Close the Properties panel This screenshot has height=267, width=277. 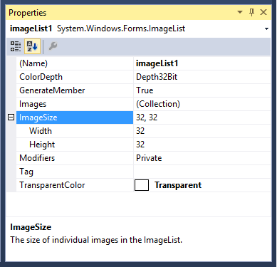tap(263, 12)
